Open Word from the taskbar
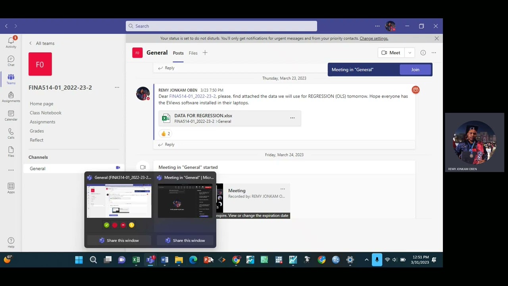This screenshot has width=508, height=286. 165,260
